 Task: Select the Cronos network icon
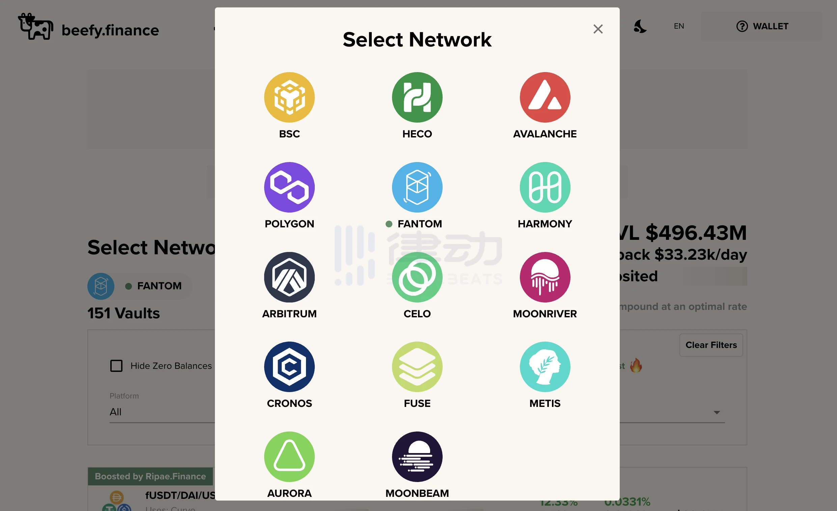(x=289, y=365)
